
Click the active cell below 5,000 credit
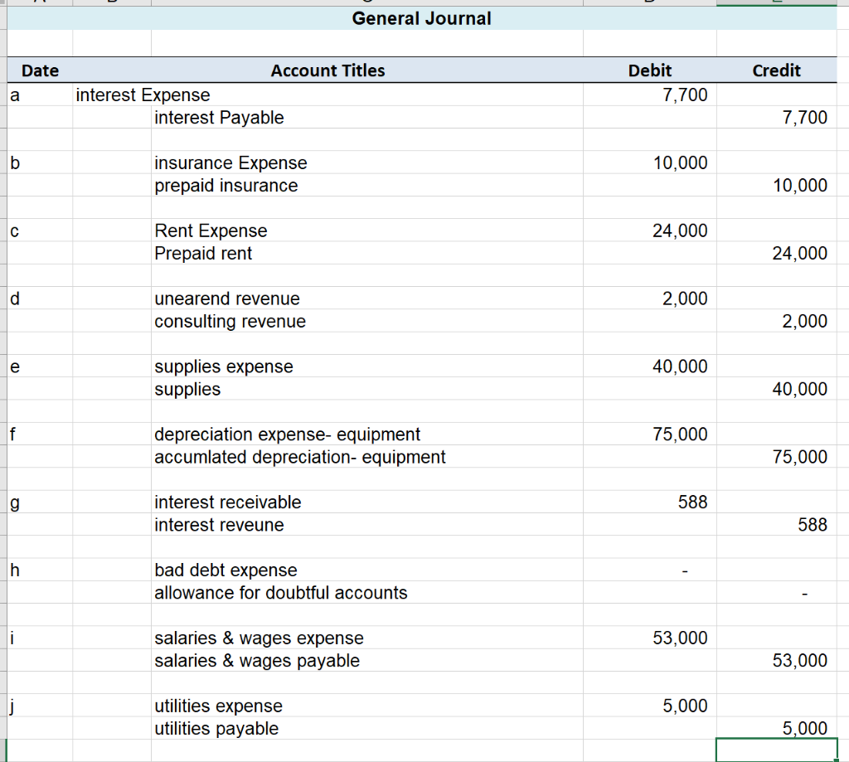coord(776,750)
